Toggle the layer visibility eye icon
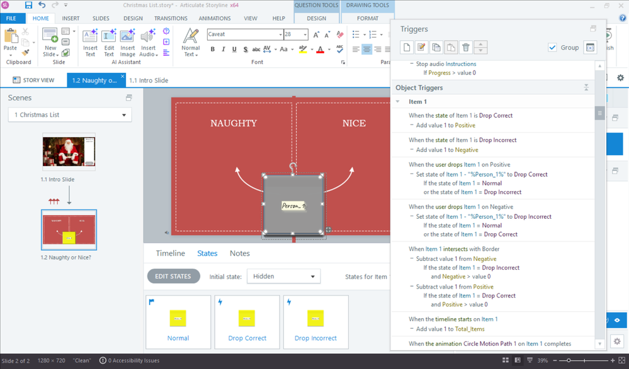The height and width of the screenshot is (369, 629). tap(617, 320)
